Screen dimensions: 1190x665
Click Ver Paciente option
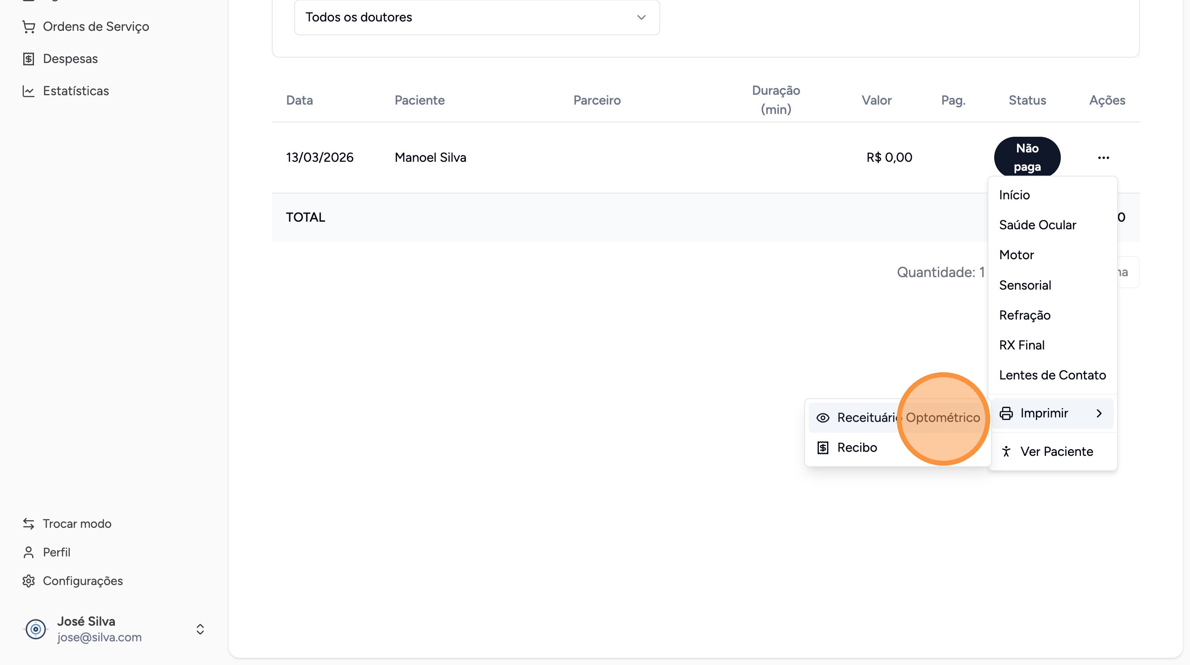coord(1056,451)
